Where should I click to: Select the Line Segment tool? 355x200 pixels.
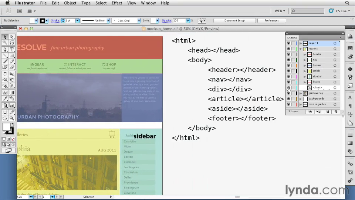tap(5, 55)
